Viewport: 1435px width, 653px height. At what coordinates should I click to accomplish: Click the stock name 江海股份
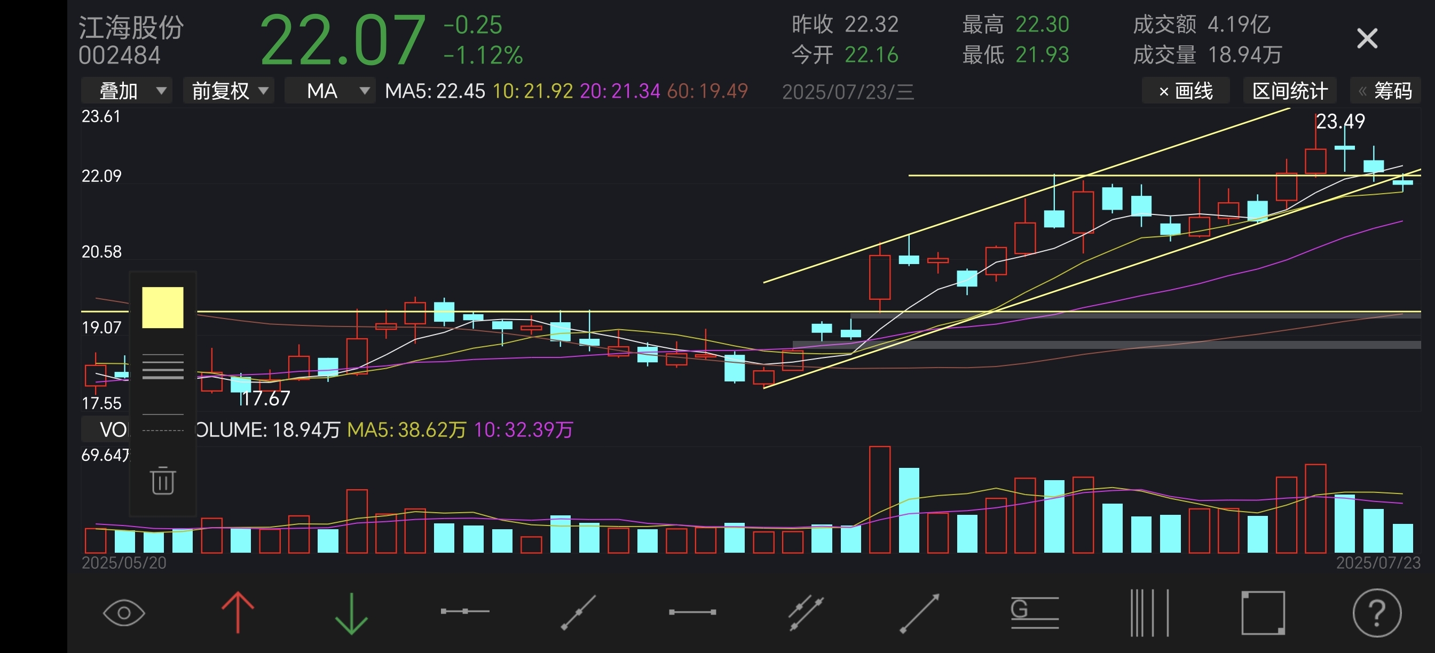click(x=131, y=27)
